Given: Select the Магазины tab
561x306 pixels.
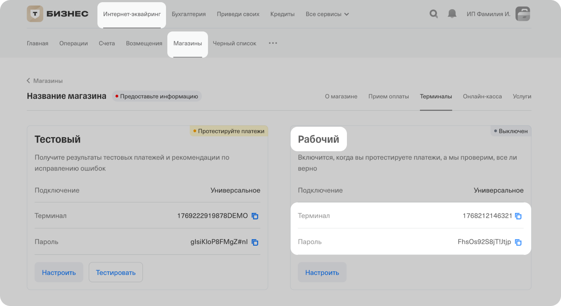Looking at the screenshot, I should [188, 43].
